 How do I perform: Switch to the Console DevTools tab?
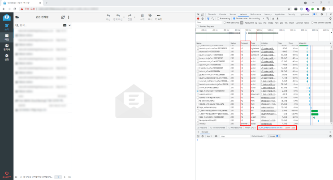pyautogui.click(x=222, y=14)
